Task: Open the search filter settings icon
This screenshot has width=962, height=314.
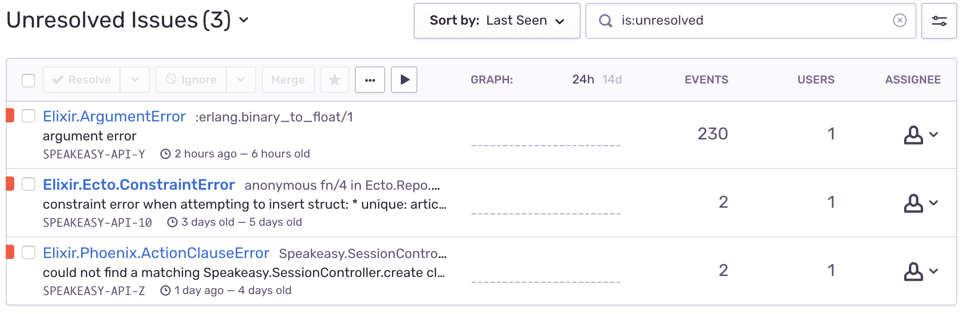Action: 939,21
